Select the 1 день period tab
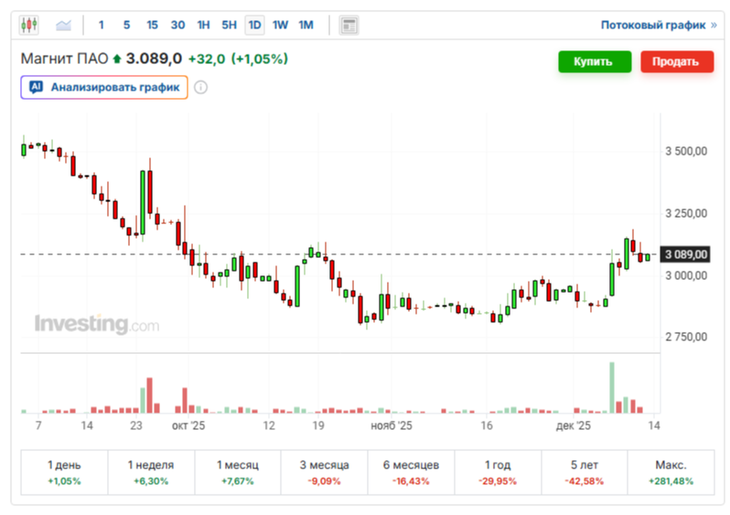The image size is (730, 515). point(64,472)
